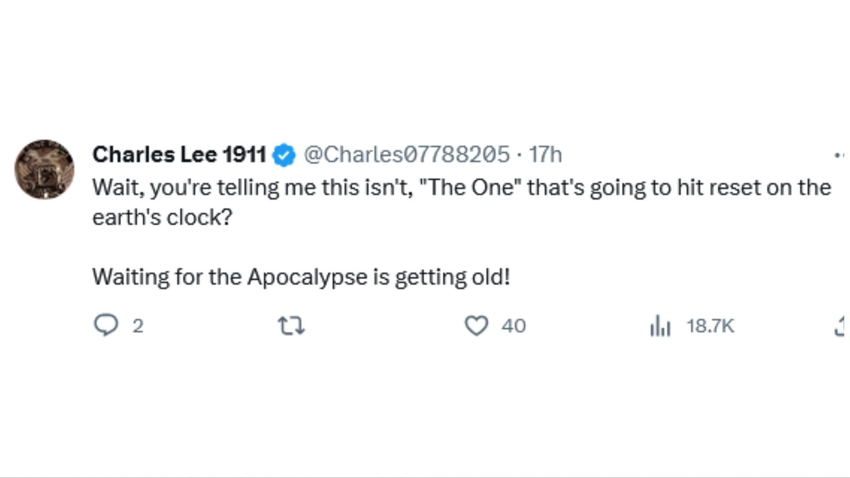Open the more options ellipsis menu
The image size is (850, 478).
click(x=839, y=155)
